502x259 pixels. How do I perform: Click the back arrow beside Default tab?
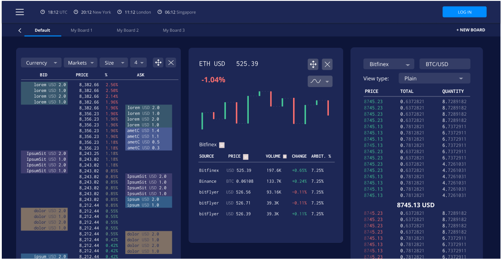tap(20, 30)
